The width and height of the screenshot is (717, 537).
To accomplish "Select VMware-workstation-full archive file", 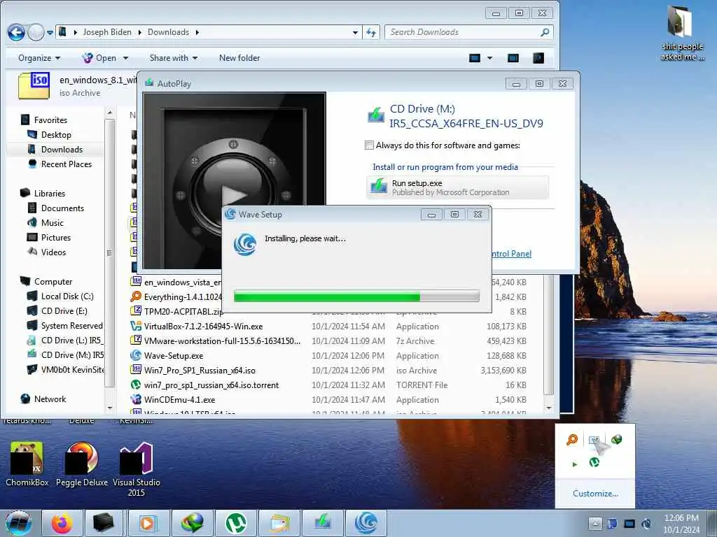I will [222, 341].
